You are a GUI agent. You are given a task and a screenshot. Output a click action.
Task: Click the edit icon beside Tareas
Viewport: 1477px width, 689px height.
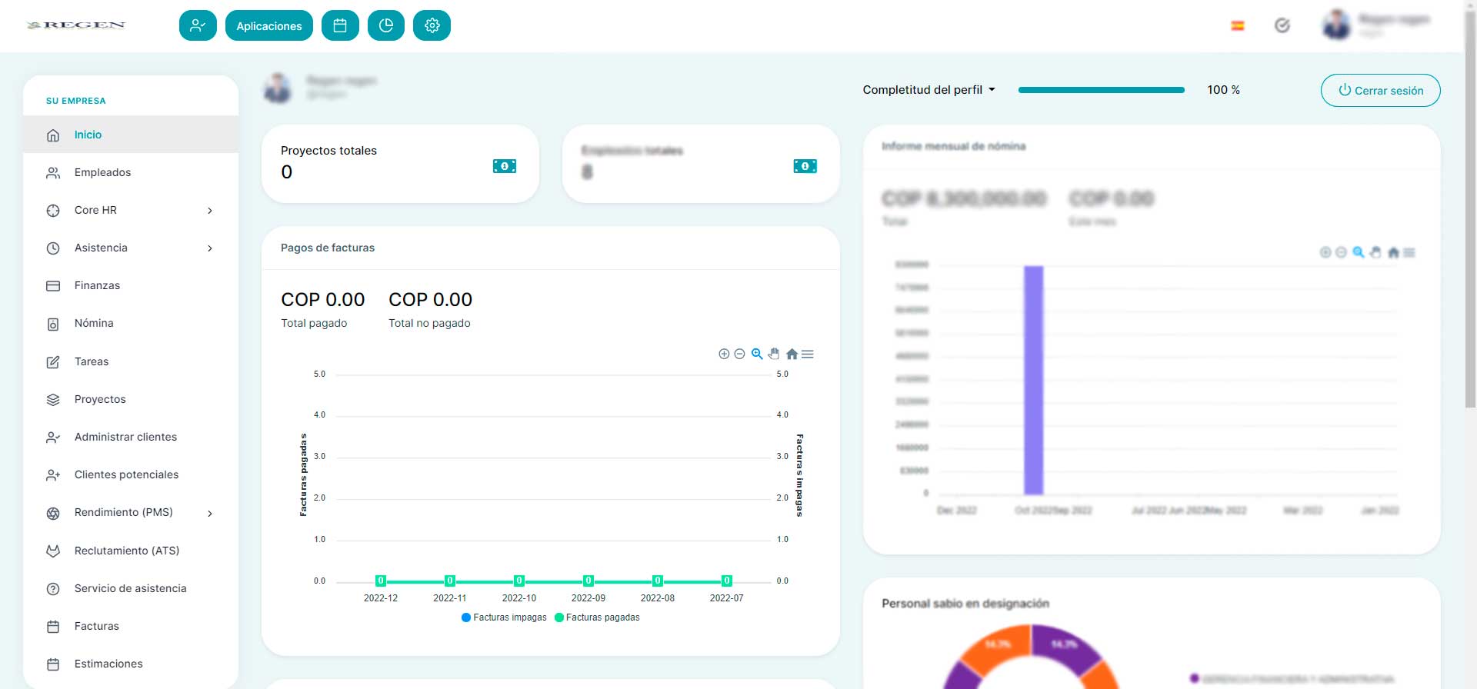53,361
